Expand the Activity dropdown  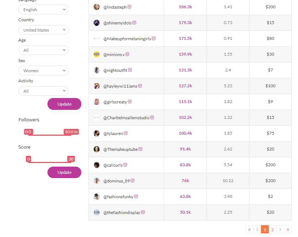tap(44, 91)
